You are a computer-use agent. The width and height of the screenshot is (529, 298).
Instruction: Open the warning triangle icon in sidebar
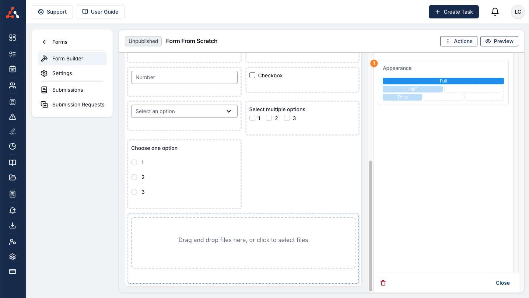[x=13, y=117]
